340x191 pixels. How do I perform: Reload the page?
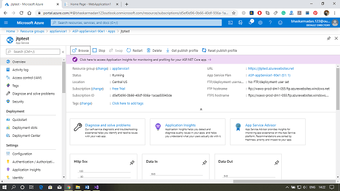(21, 13)
